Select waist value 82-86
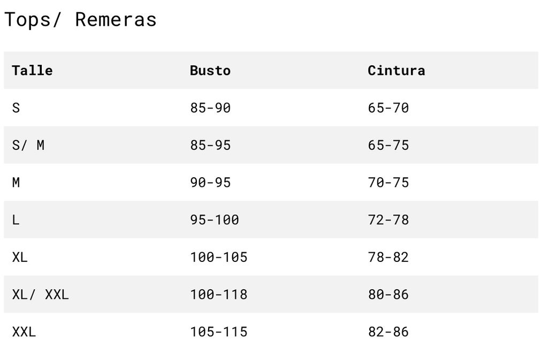The width and height of the screenshot is (548, 361). (x=389, y=332)
